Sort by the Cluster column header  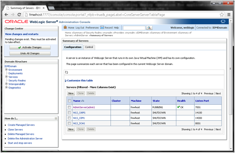pos(116,101)
